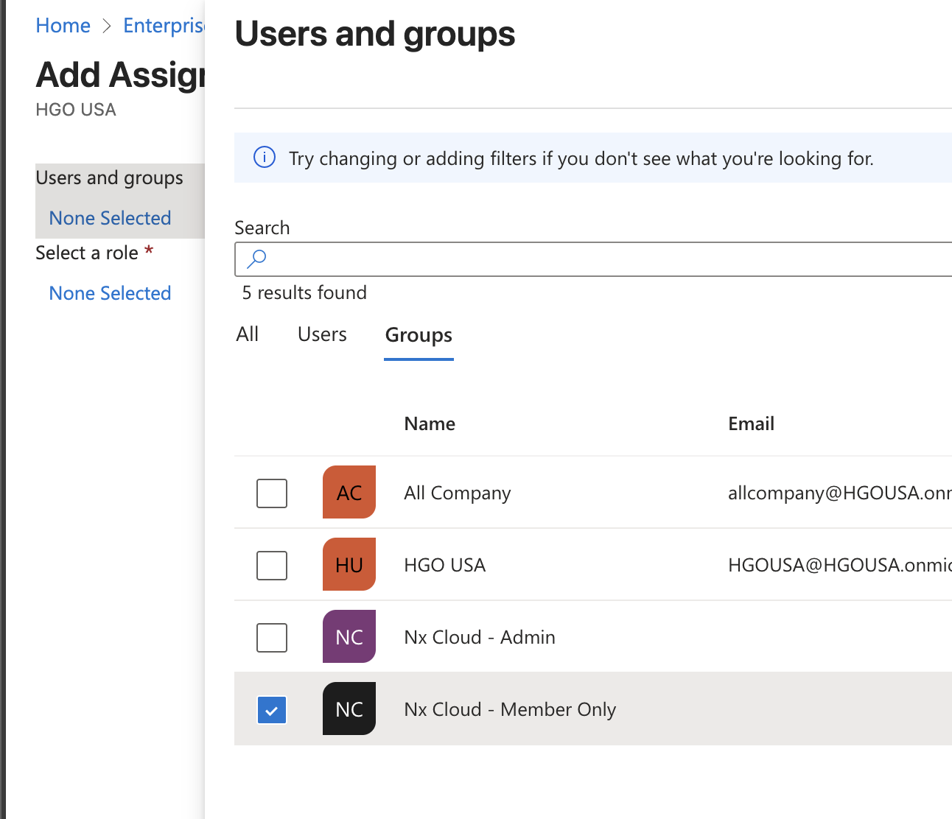Switch to the Users tab

pos(322,334)
